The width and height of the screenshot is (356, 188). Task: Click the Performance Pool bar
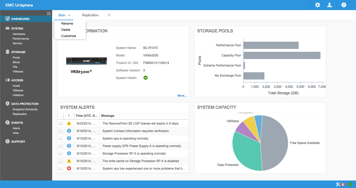click(x=271, y=45)
